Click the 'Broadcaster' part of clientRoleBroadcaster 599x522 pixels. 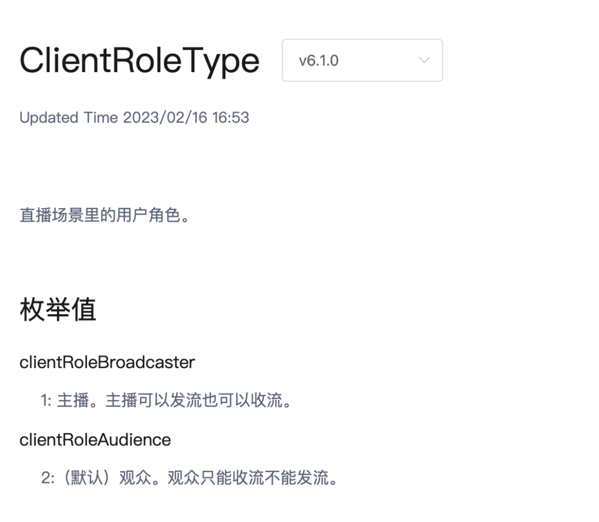click(146, 362)
